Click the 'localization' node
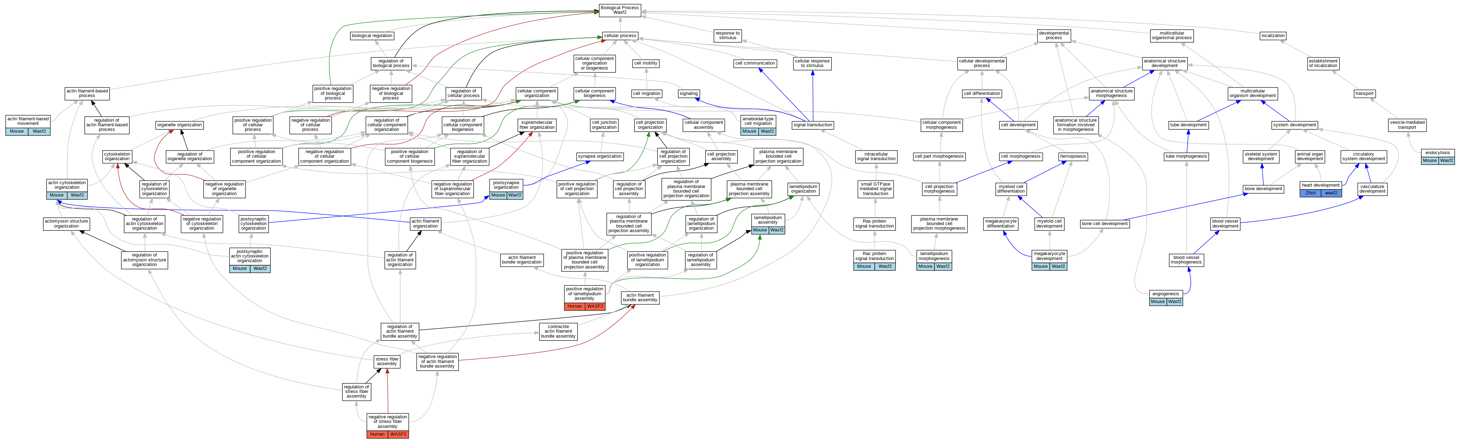This screenshot has width=1460, height=442. coord(1273,36)
